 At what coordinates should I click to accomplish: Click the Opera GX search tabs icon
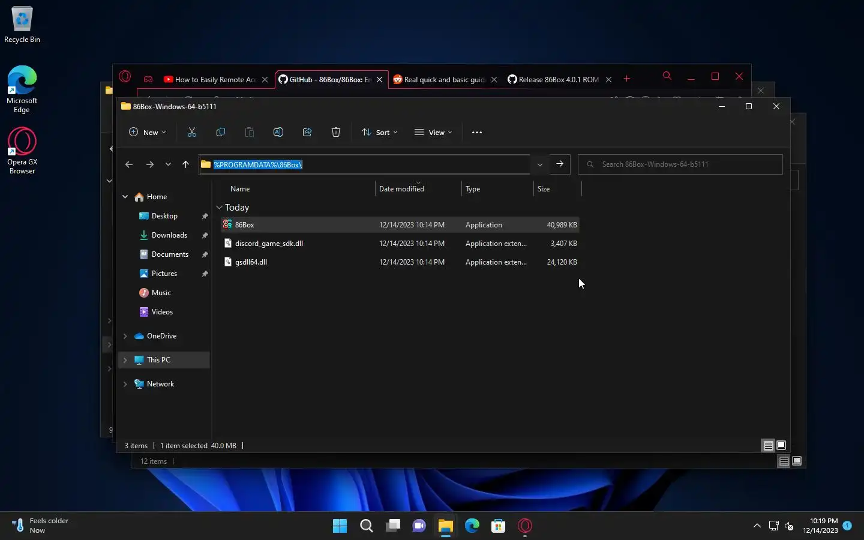tap(667, 76)
